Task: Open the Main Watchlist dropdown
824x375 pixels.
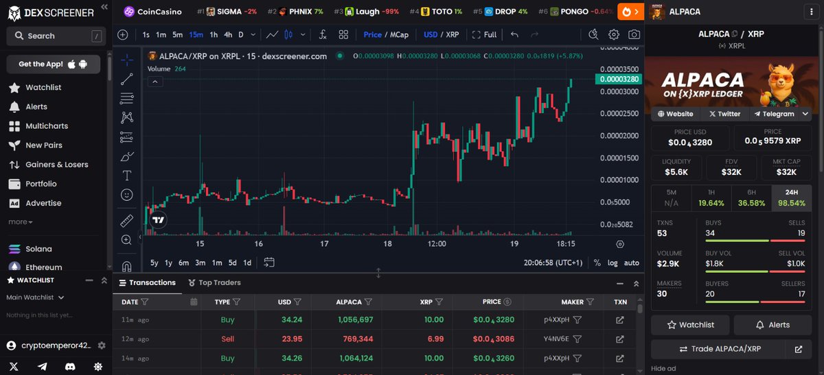Action: pyautogui.click(x=35, y=298)
